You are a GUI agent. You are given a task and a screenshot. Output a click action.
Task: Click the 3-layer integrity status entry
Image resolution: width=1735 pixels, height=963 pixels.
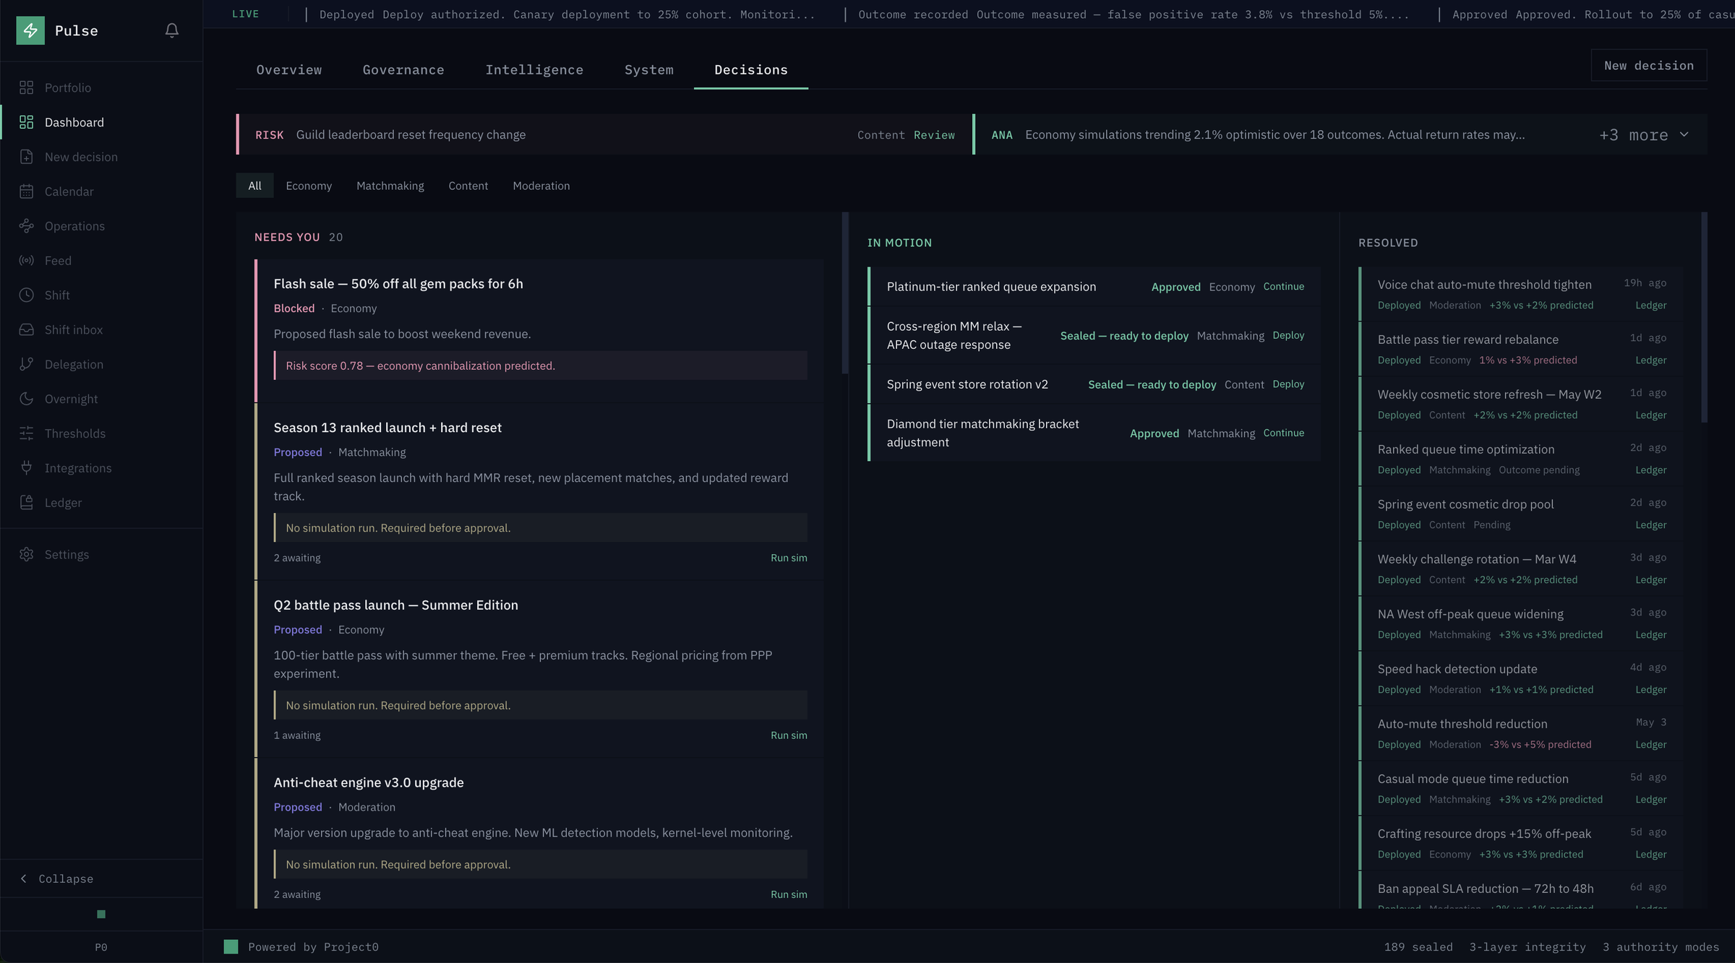(x=1527, y=947)
